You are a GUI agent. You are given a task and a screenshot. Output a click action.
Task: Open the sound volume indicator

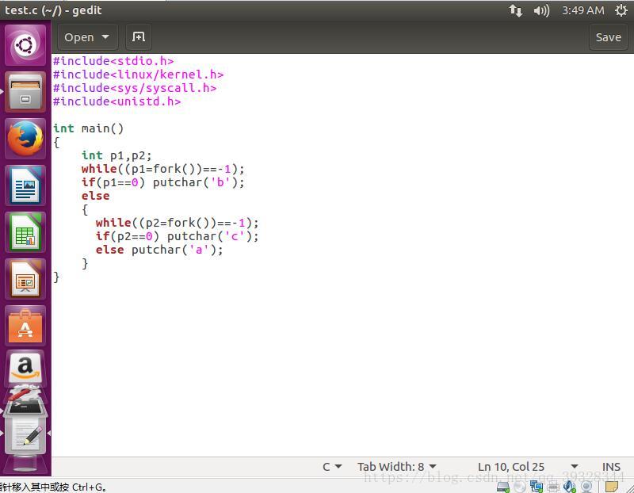[541, 10]
